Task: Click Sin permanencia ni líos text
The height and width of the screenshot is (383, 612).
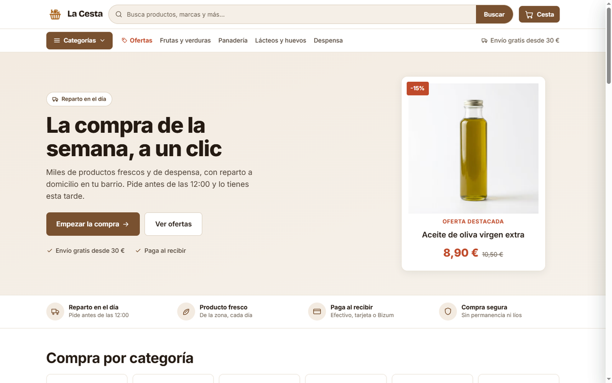Action: click(x=492, y=316)
